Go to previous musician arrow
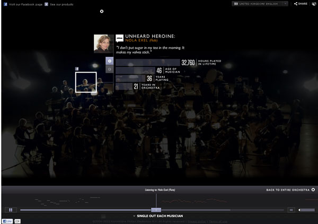Viewport: 318px width, 224px height. coord(109,69)
